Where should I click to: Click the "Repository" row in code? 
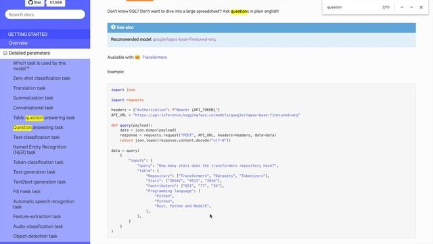point(208,176)
